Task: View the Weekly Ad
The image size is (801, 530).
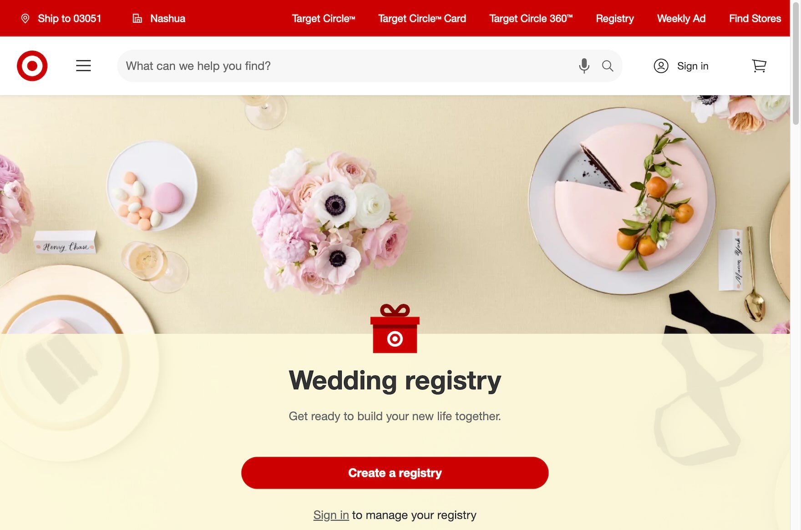Action: [681, 19]
